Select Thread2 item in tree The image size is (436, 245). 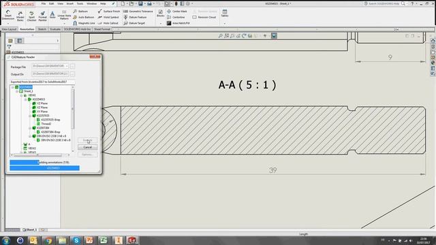coord(46,124)
